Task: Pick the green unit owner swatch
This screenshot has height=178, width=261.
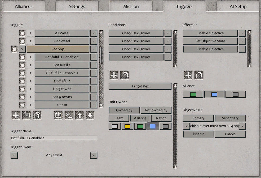Action: [140, 126]
